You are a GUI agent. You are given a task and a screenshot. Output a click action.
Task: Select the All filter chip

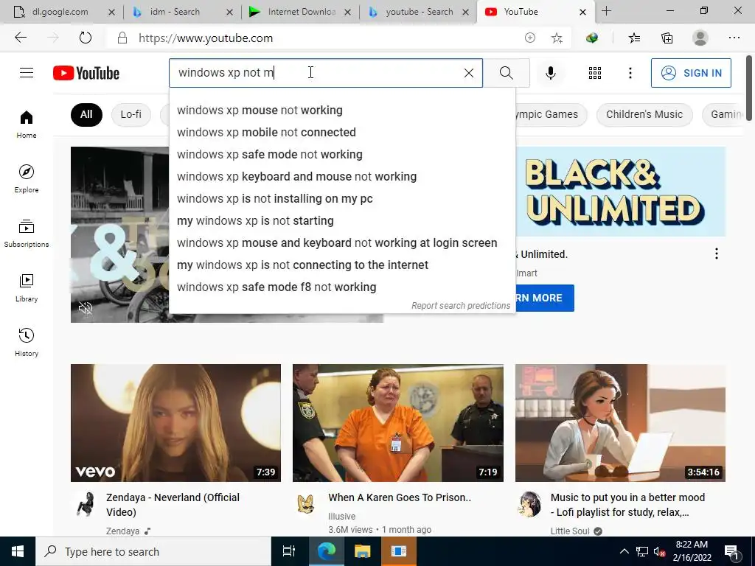(86, 114)
